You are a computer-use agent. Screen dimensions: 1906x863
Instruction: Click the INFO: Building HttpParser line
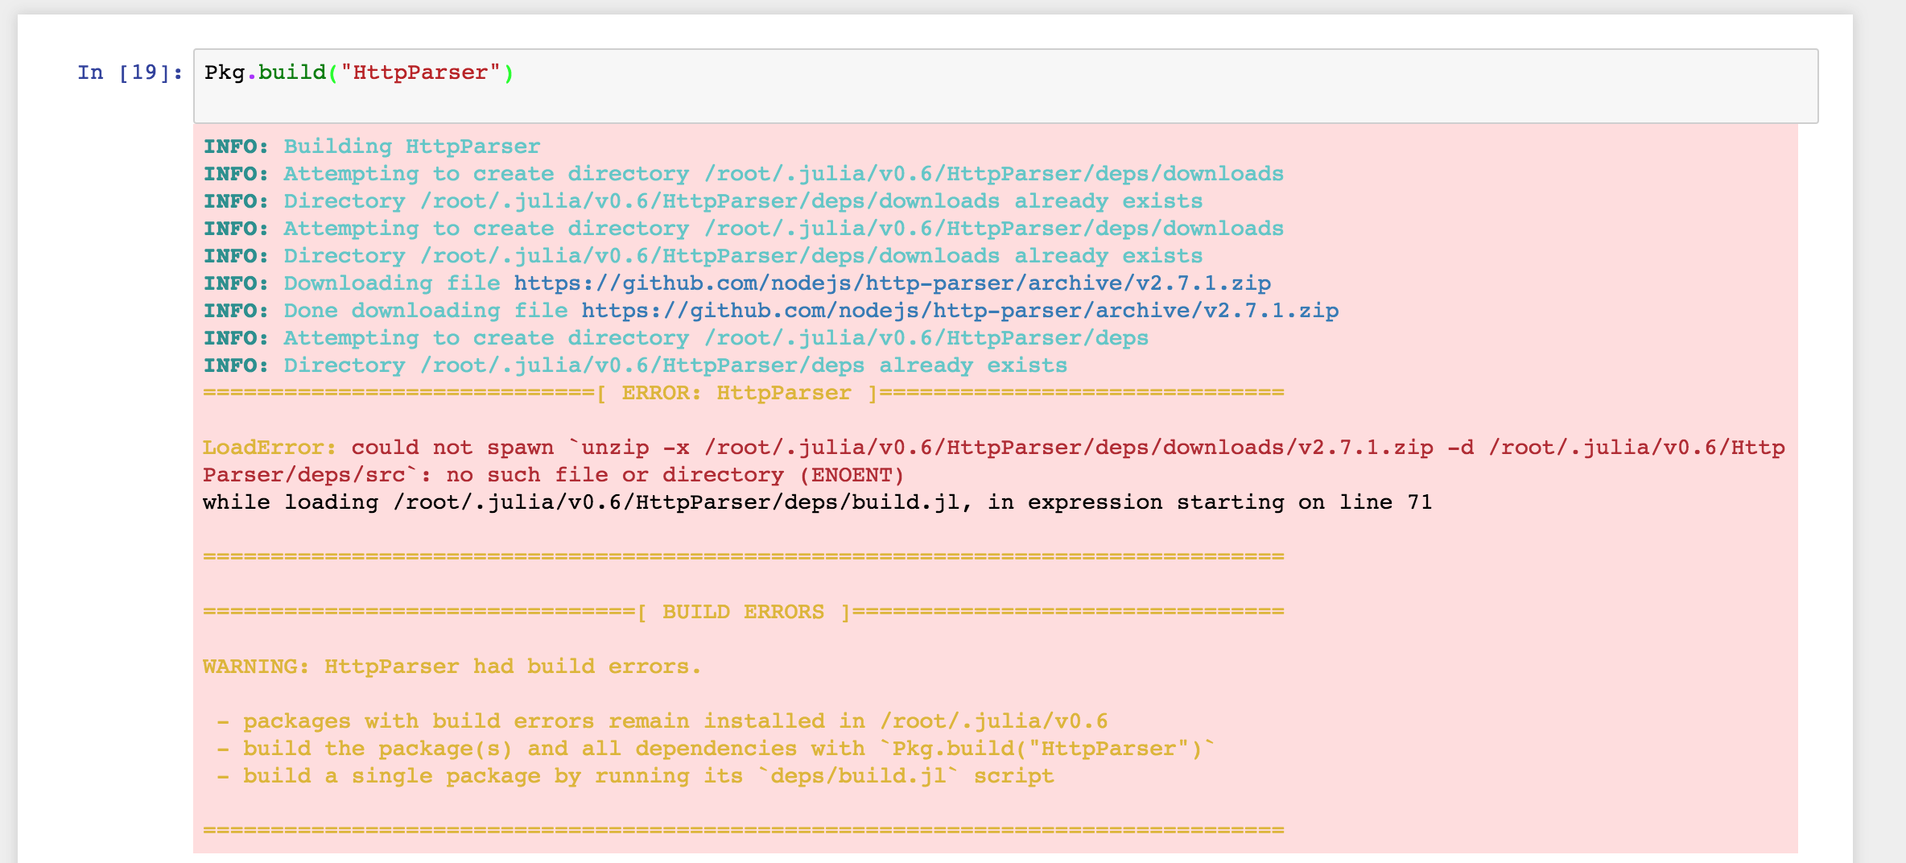370,145
